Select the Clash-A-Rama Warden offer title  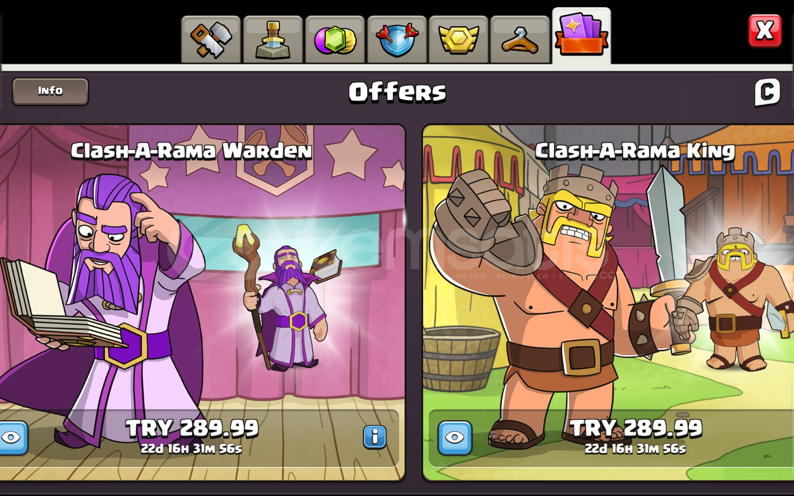tap(192, 151)
